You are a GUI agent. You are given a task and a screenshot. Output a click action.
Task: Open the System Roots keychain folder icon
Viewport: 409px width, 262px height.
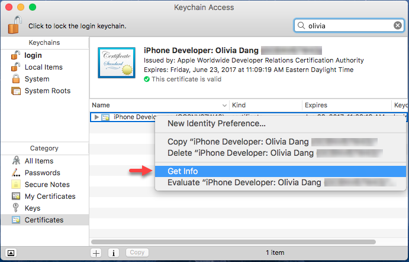click(x=15, y=91)
